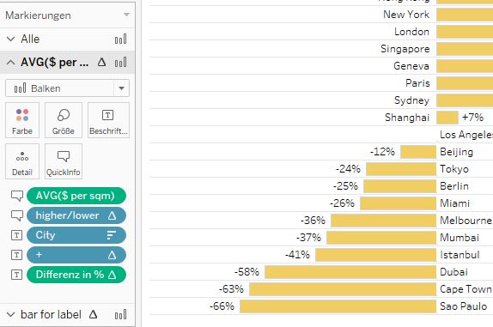
Task: Open the Farbe color card
Action: pos(22,120)
